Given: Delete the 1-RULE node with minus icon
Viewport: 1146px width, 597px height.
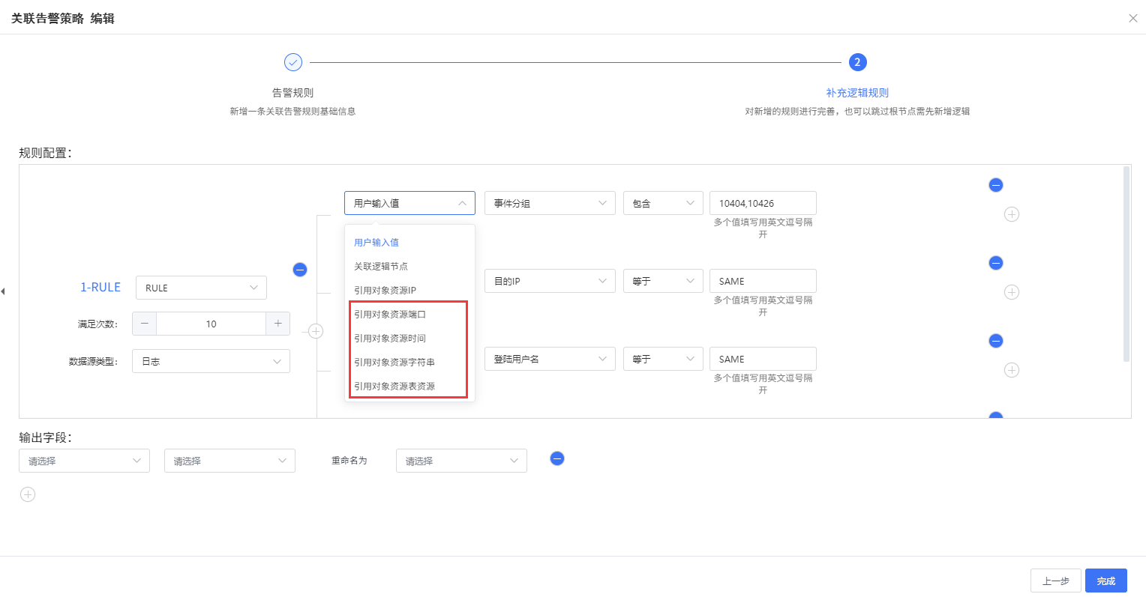Looking at the screenshot, I should [300, 270].
